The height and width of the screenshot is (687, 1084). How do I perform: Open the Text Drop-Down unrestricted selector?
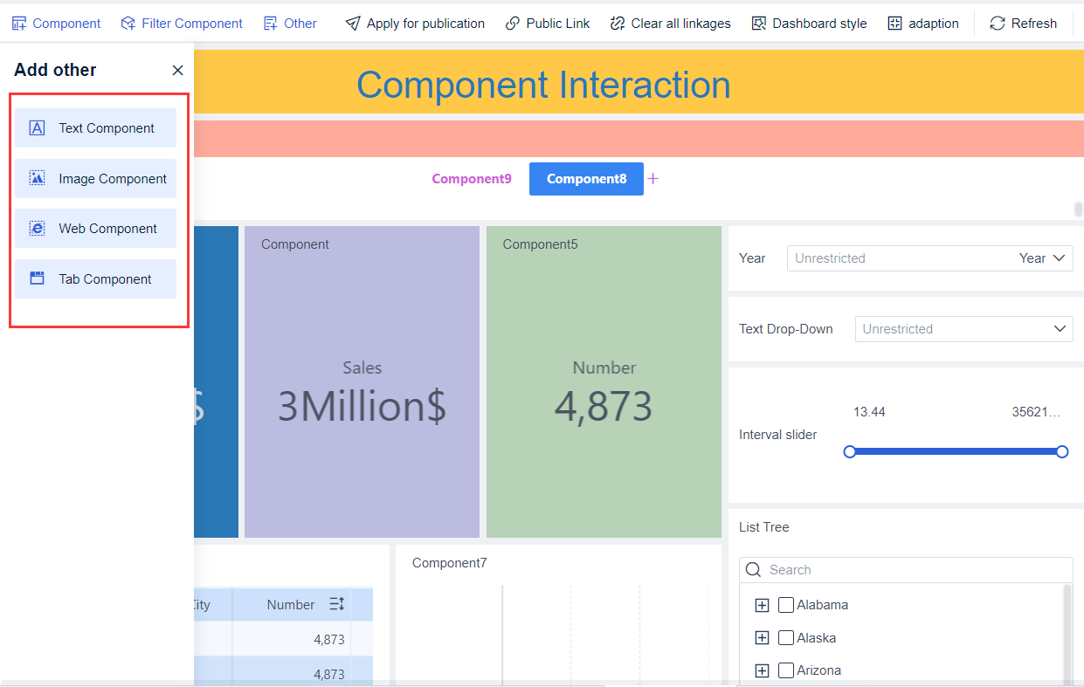pyautogui.click(x=963, y=329)
